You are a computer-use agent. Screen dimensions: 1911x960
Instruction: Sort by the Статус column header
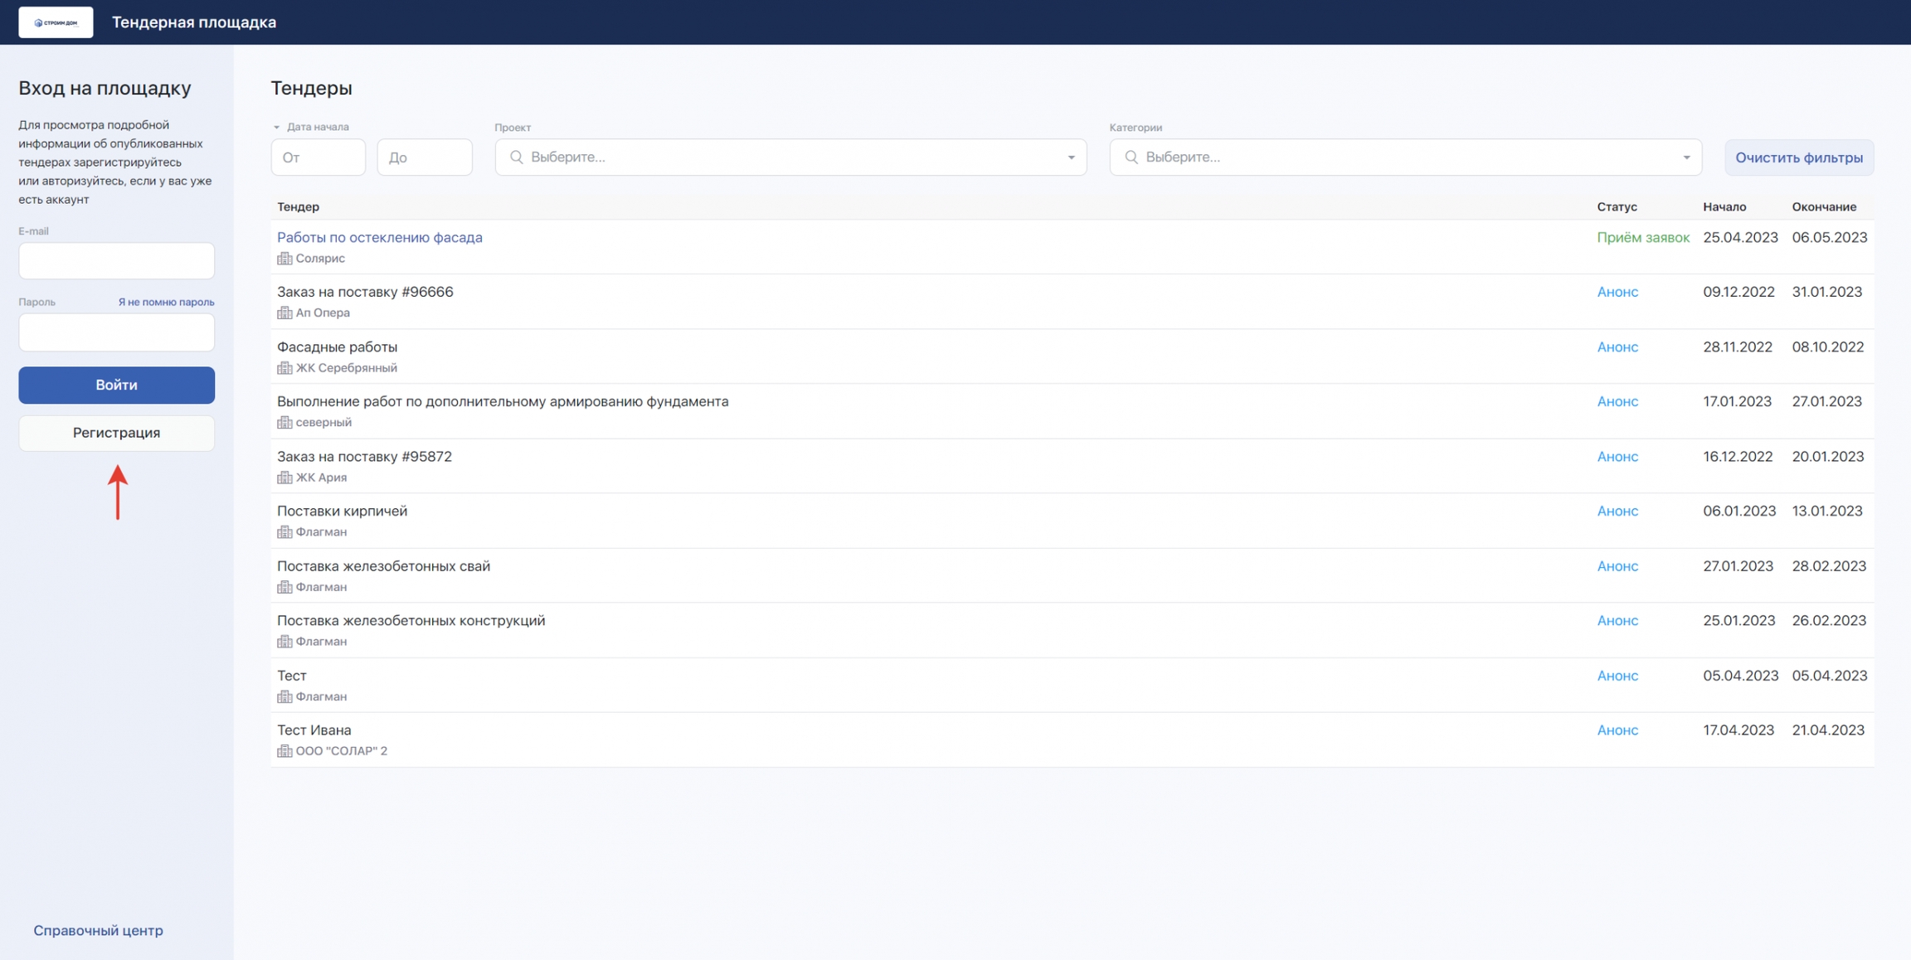tap(1617, 206)
